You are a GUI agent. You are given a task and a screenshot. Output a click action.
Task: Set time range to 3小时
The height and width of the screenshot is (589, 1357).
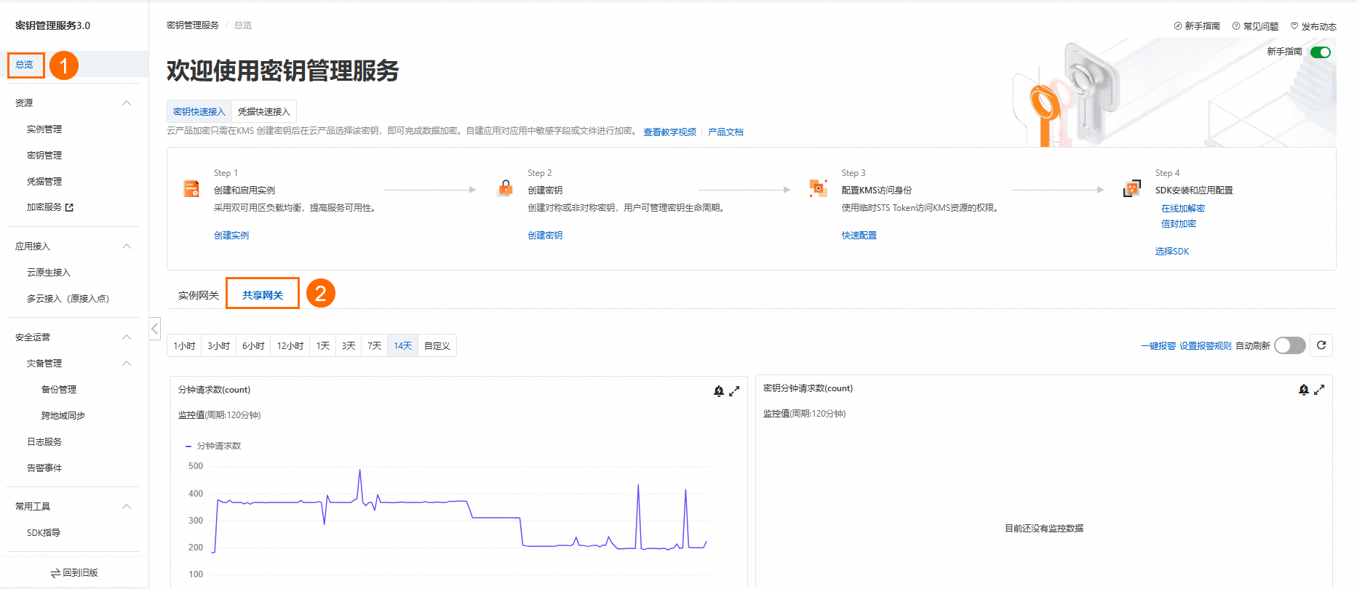point(219,345)
